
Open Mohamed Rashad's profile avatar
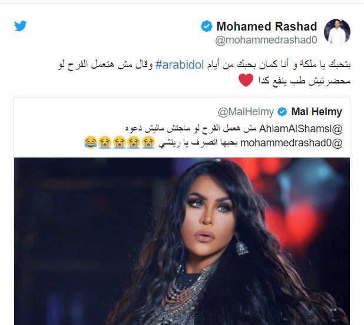pos(337,32)
